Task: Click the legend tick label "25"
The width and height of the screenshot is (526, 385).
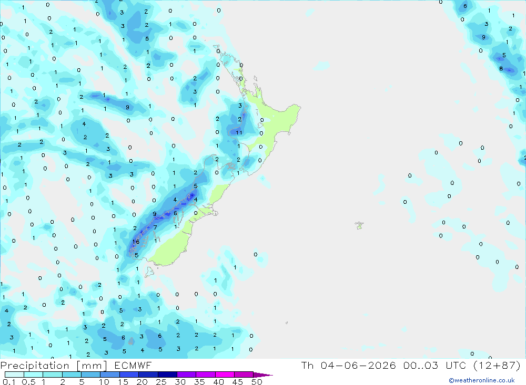Action: point(161,382)
